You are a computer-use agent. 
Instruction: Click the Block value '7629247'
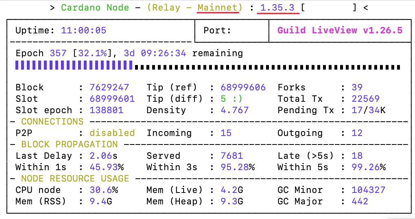pyautogui.click(x=109, y=87)
